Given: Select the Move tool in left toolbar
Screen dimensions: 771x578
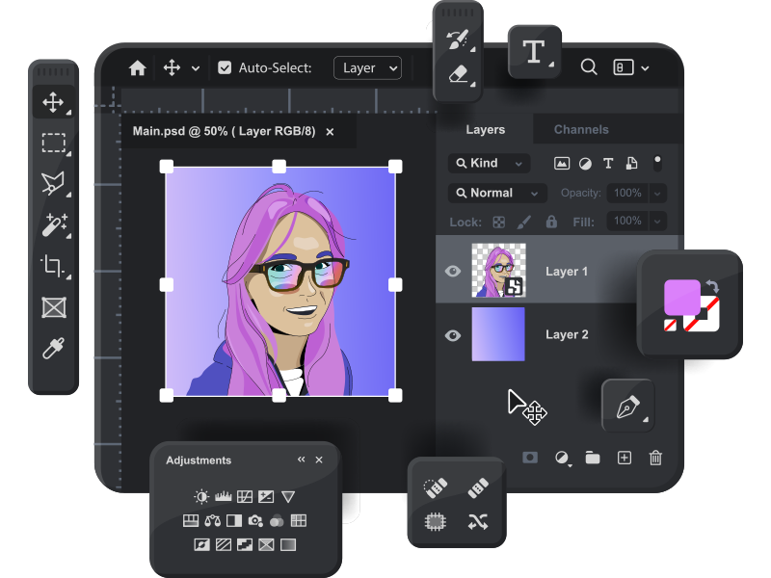Looking at the screenshot, I should tap(53, 102).
